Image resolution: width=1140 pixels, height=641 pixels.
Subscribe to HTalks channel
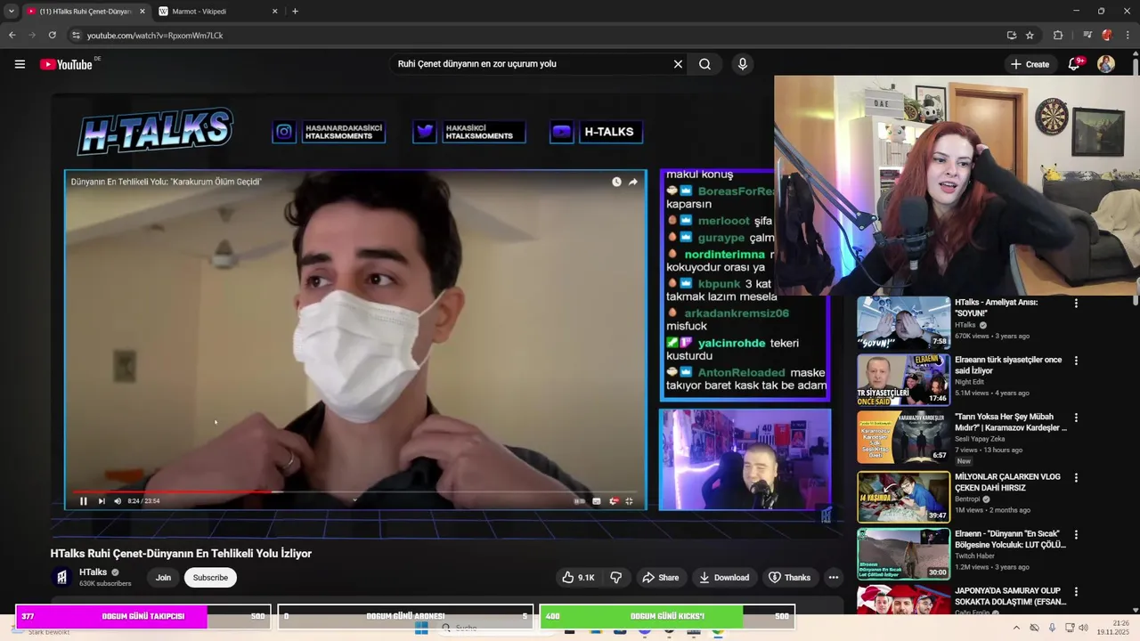pyautogui.click(x=210, y=578)
